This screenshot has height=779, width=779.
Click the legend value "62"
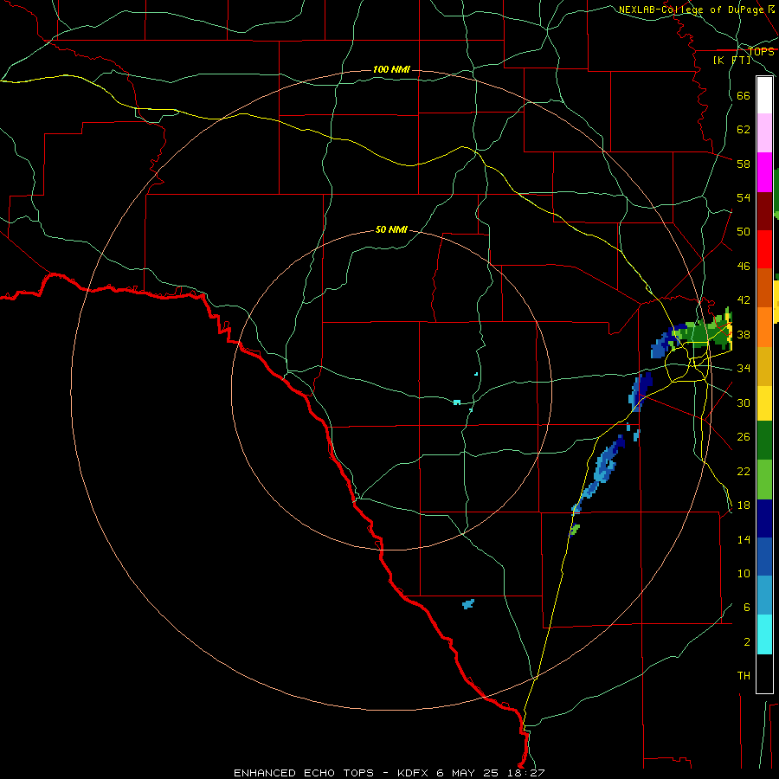[x=744, y=130]
